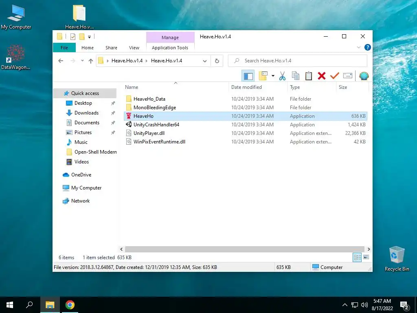This screenshot has width=417, height=313.
Task: Click the help question mark icon
Action: [368, 47]
